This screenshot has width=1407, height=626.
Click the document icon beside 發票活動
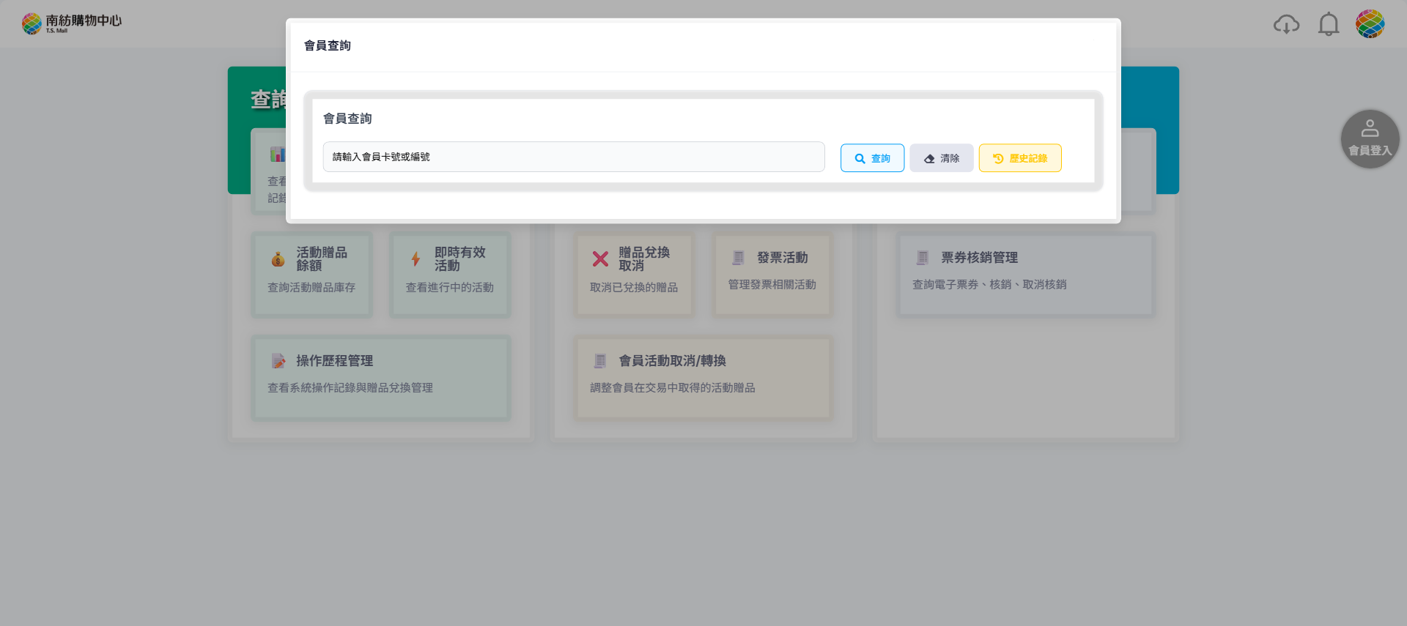[738, 258]
